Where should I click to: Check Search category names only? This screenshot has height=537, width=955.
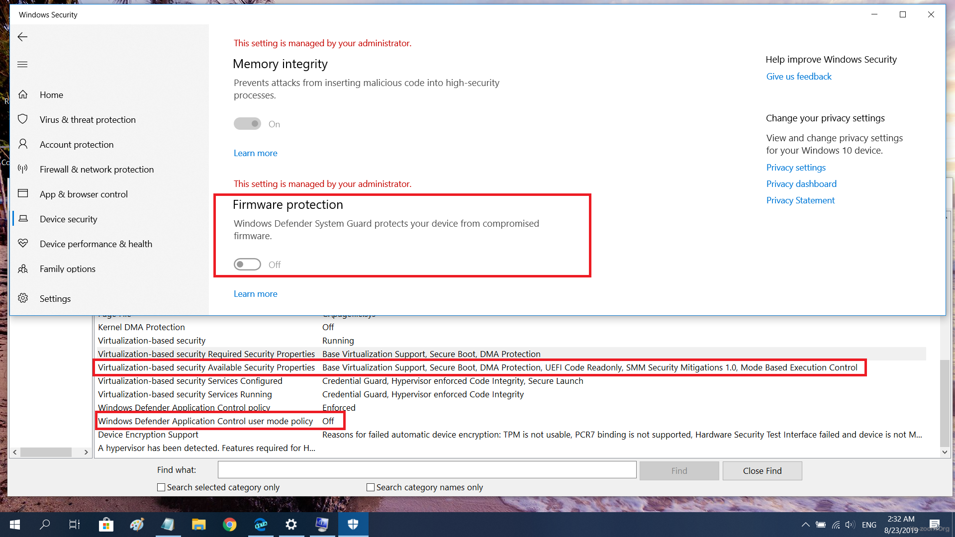[x=371, y=487]
